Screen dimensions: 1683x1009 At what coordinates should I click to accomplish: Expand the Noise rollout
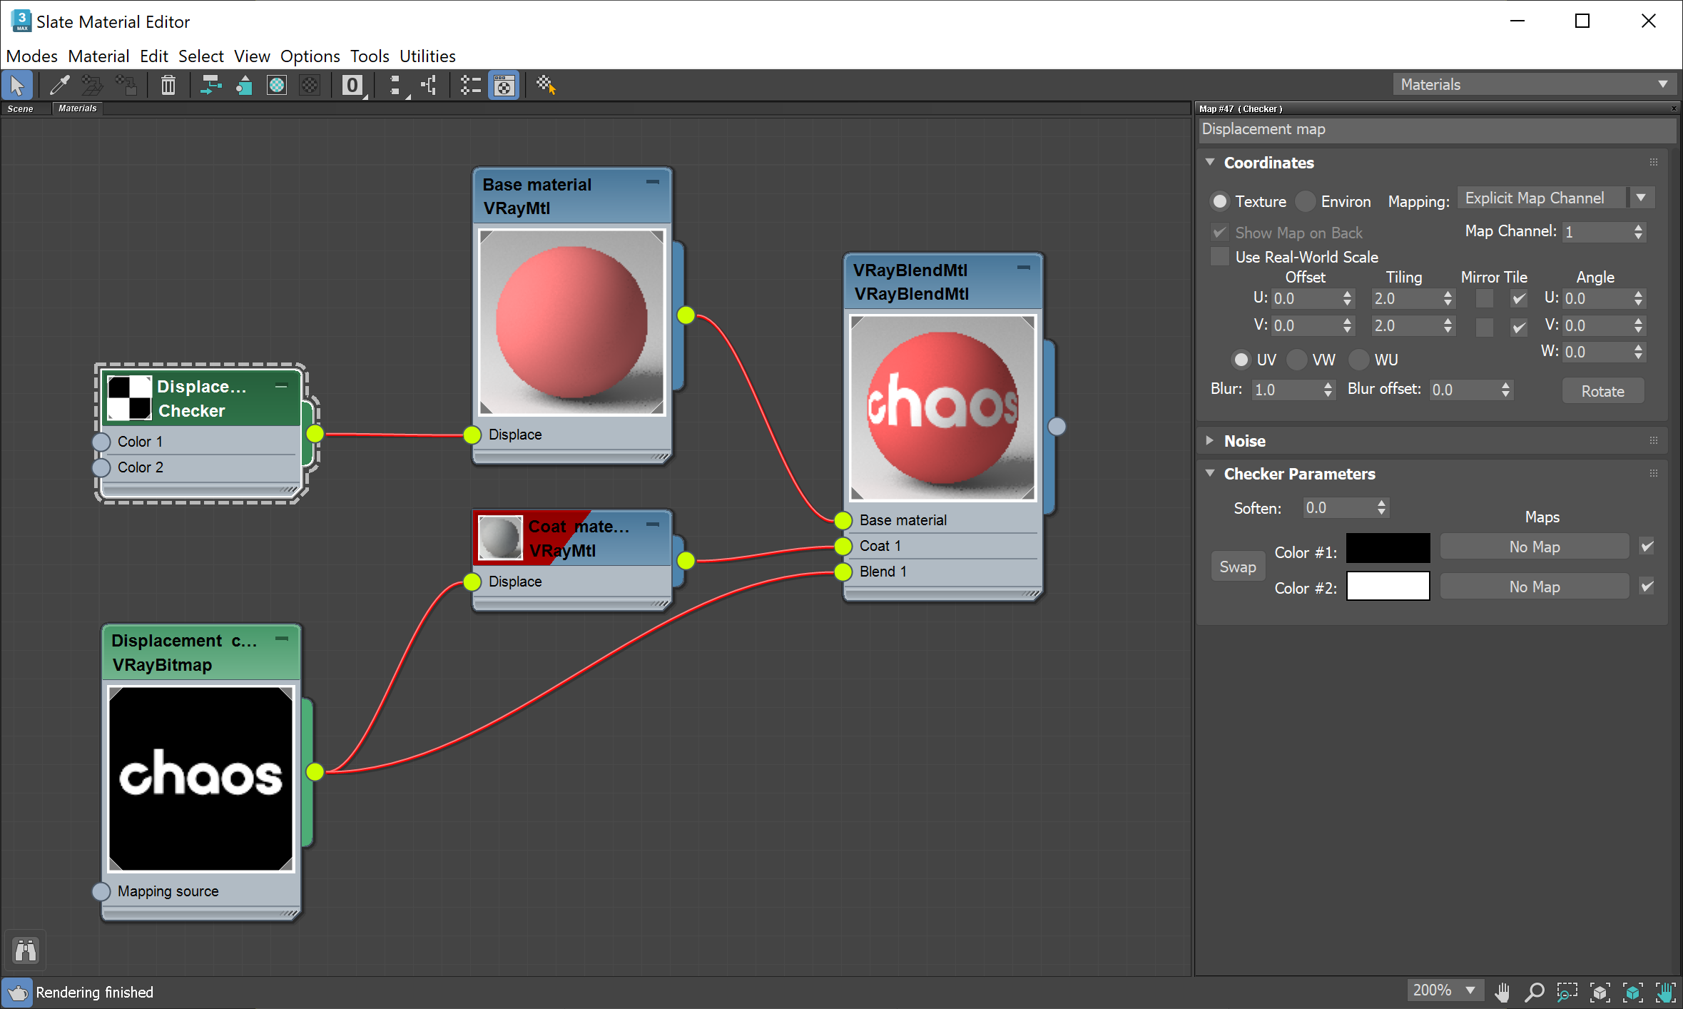[x=1245, y=440]
